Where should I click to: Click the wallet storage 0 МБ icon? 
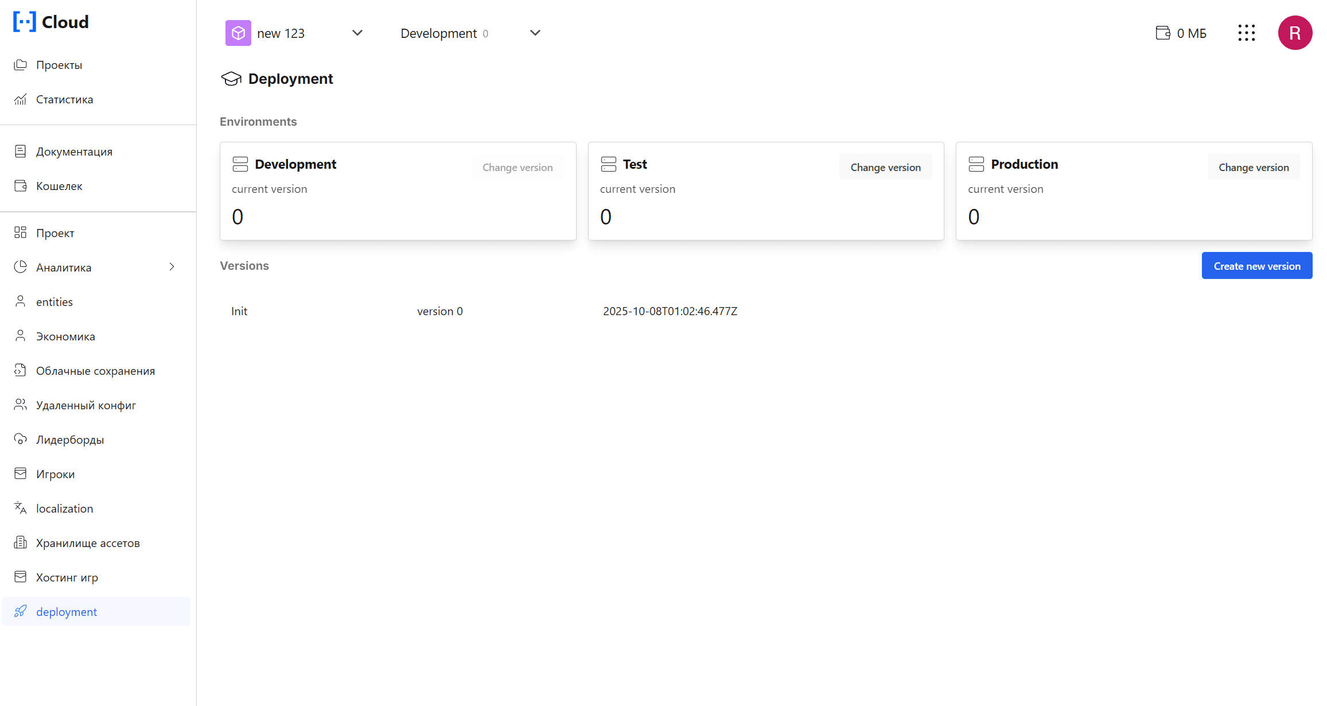[x=1163, y=33]
